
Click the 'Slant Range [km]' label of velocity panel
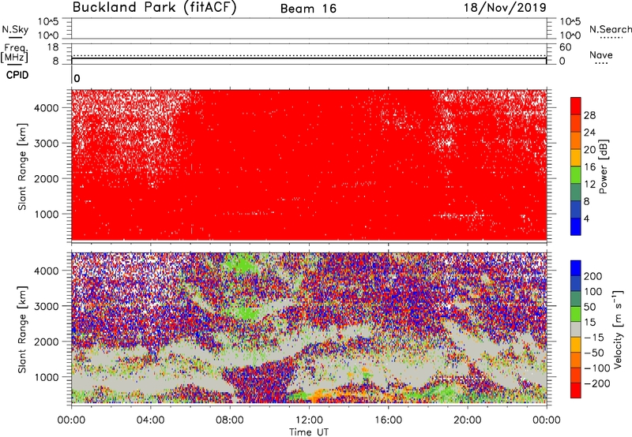tap(22, 329)
